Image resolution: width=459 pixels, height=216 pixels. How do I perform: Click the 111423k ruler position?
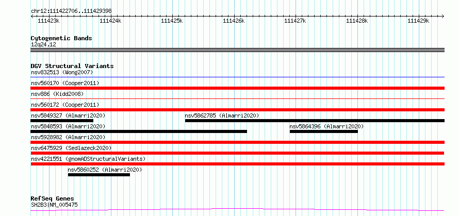(48, 21)
